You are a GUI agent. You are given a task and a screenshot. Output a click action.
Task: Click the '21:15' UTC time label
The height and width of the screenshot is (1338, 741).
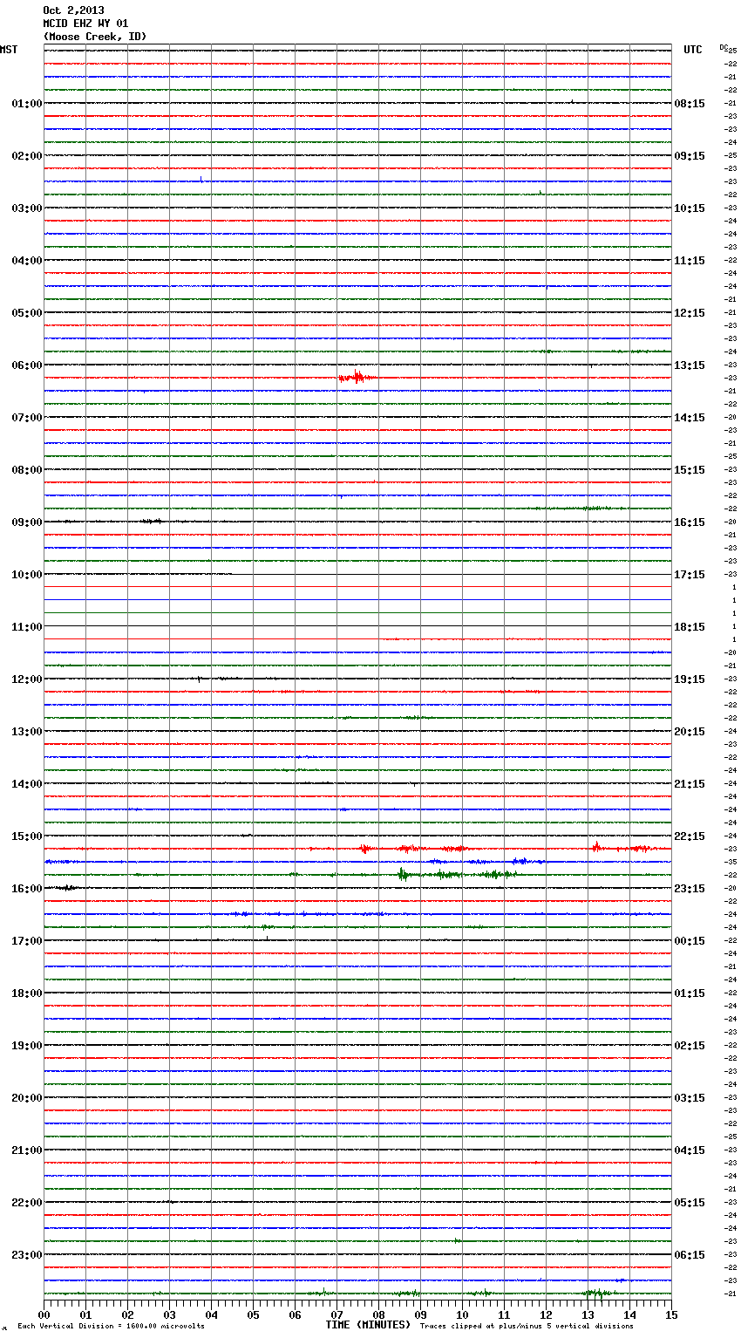coord(690,784)
